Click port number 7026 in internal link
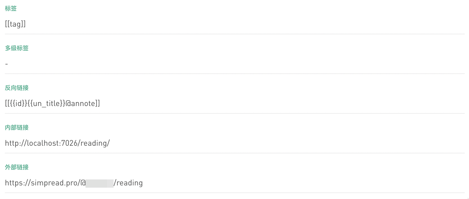This screenshot has width=469, height=199. (x=69, y=143)
